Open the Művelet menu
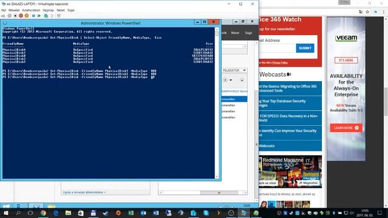The height and width of the screenshot is (218, 388). point(14,10)
